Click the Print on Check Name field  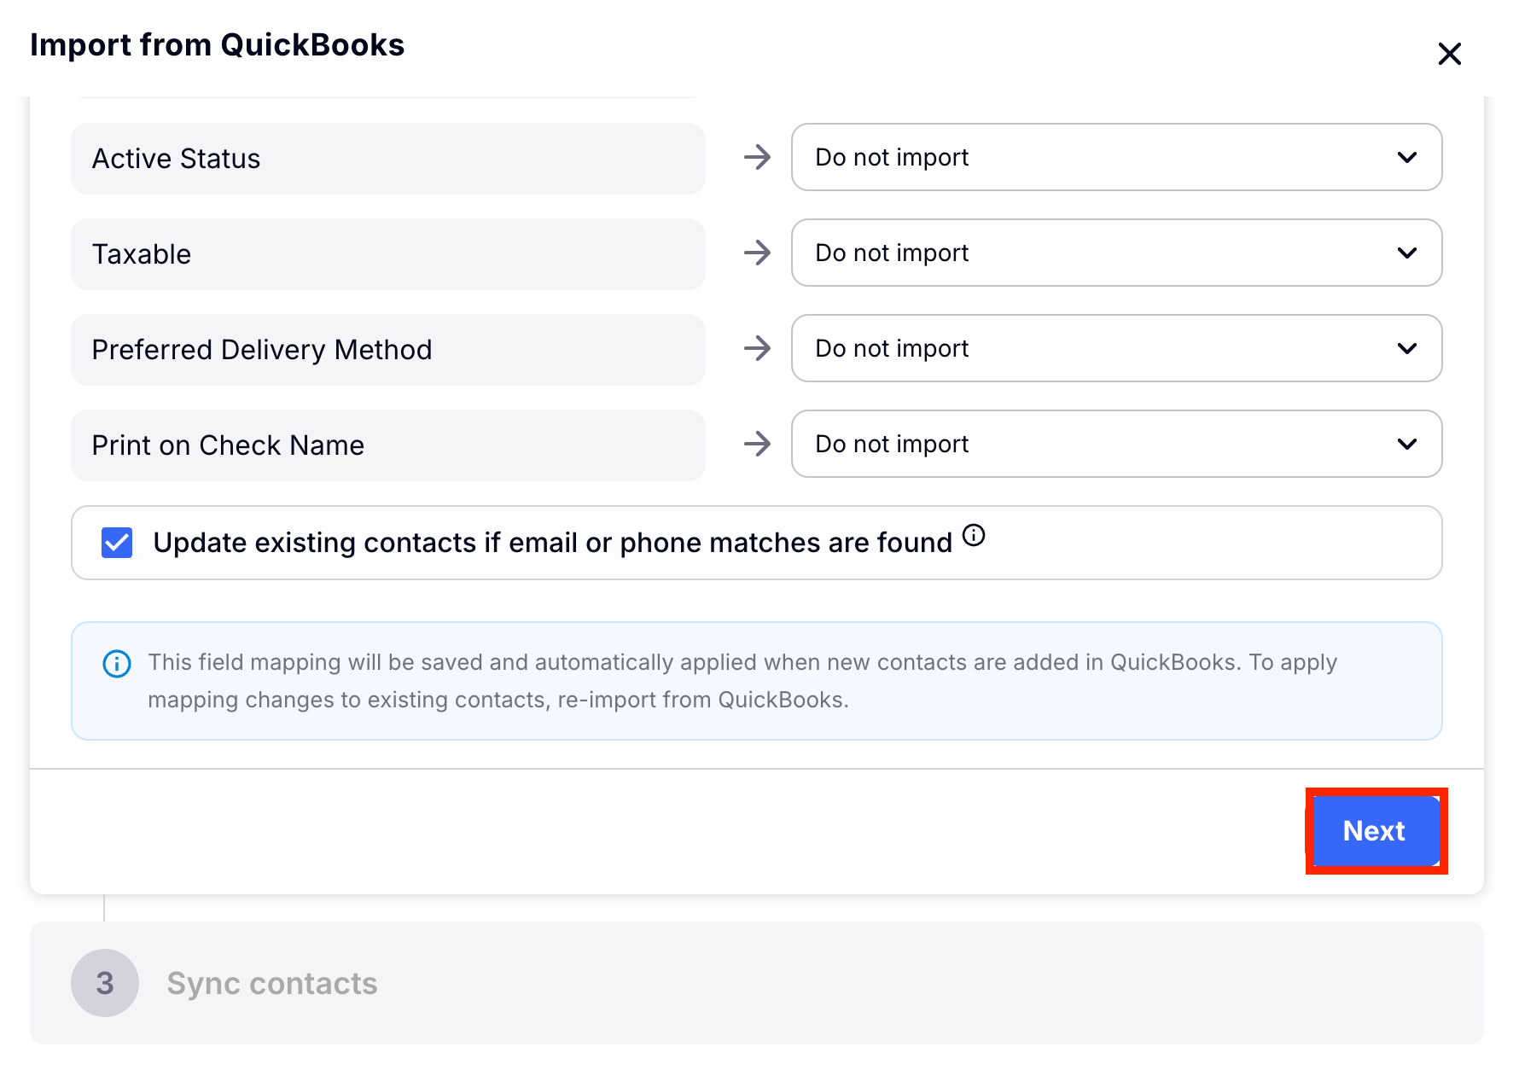tap(388, 445)
